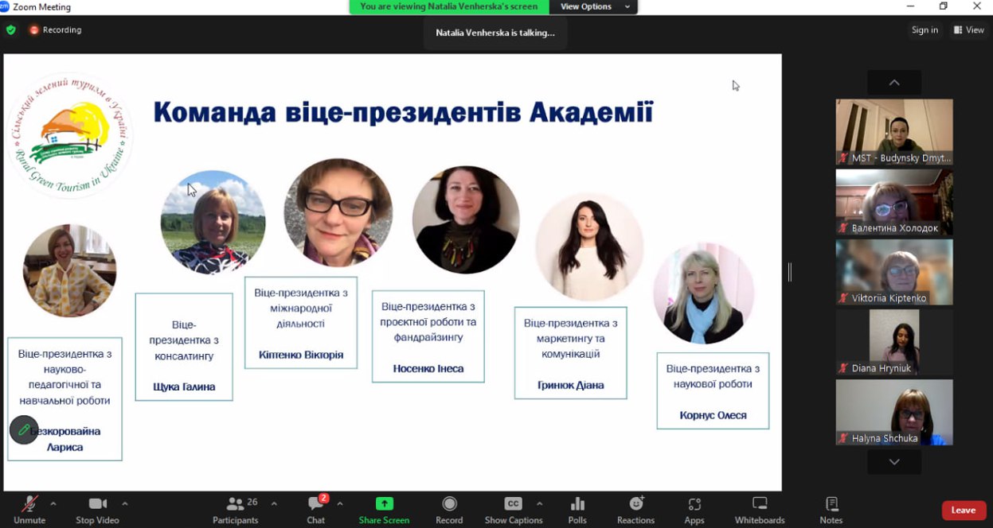The width and height of the screenshot is (993, 528).
Task: Select Viktoriia Kiptenko's video thumbnail
Action: (893, 273)
